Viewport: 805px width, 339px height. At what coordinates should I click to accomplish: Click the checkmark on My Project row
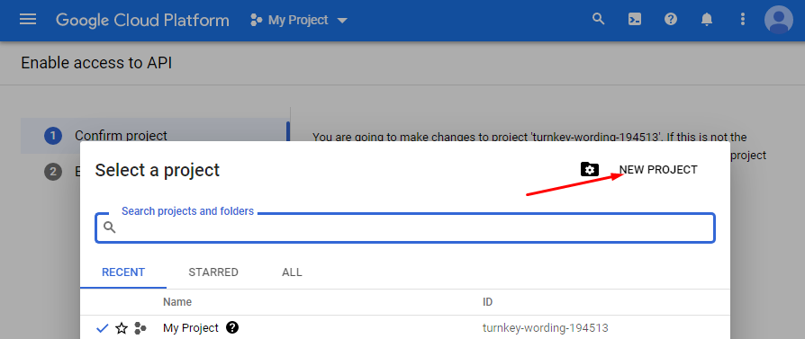click(x=103, y=328)
